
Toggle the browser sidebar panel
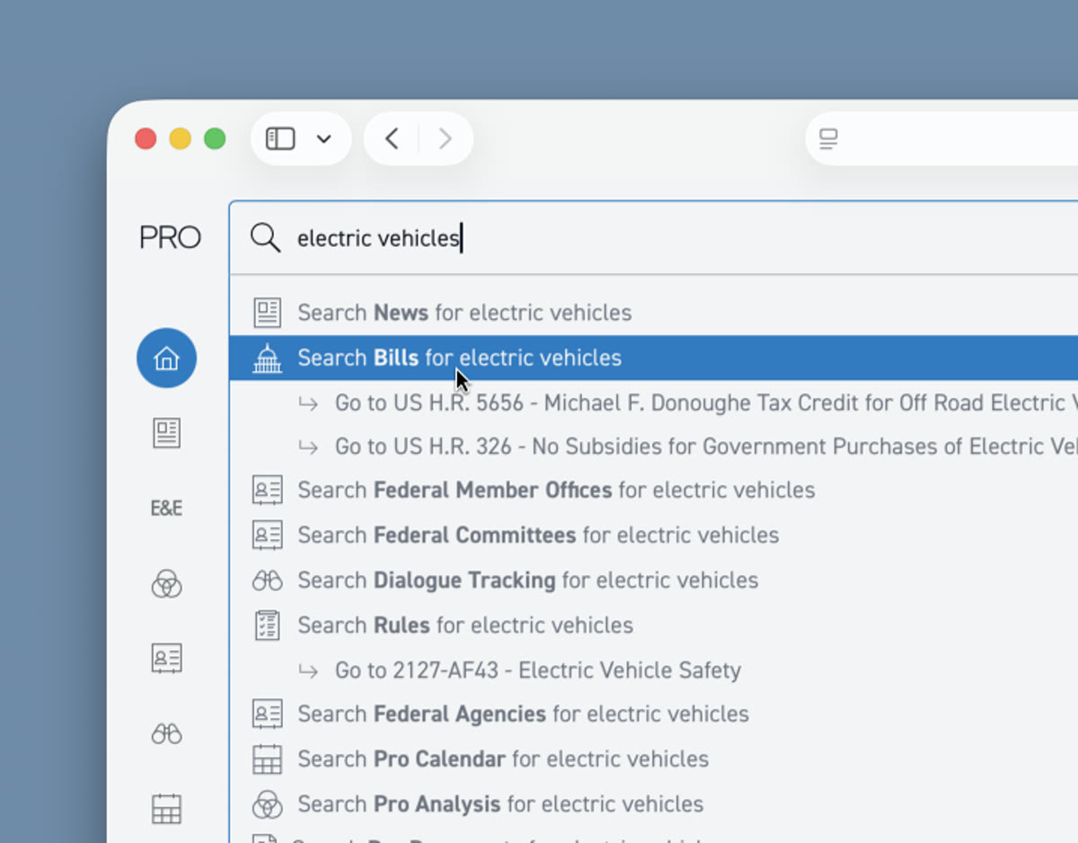(x=280, y=138)
